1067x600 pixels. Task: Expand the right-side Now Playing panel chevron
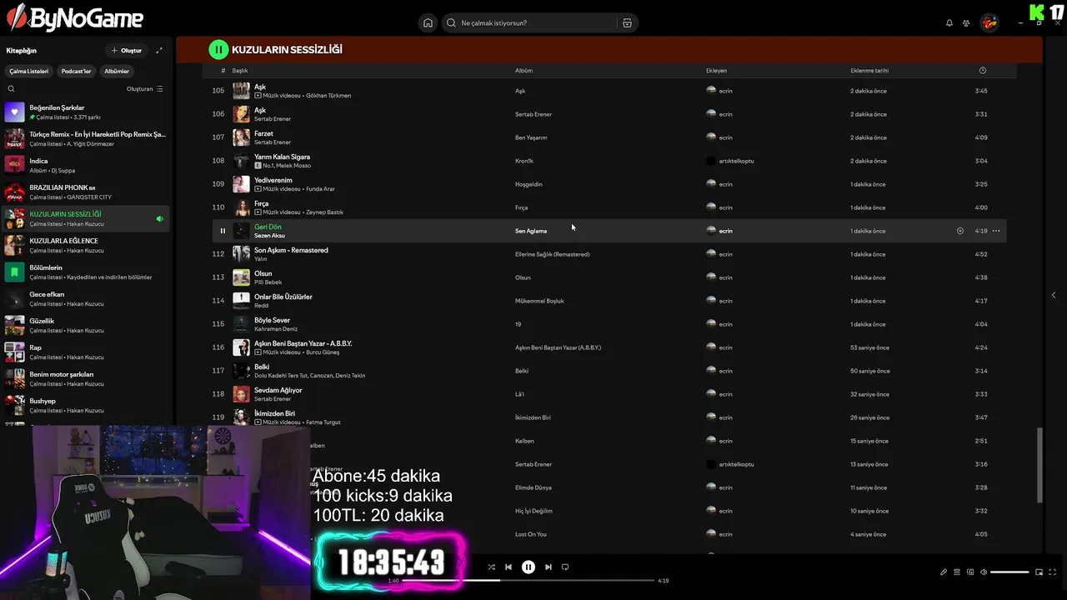[1054, 295]
